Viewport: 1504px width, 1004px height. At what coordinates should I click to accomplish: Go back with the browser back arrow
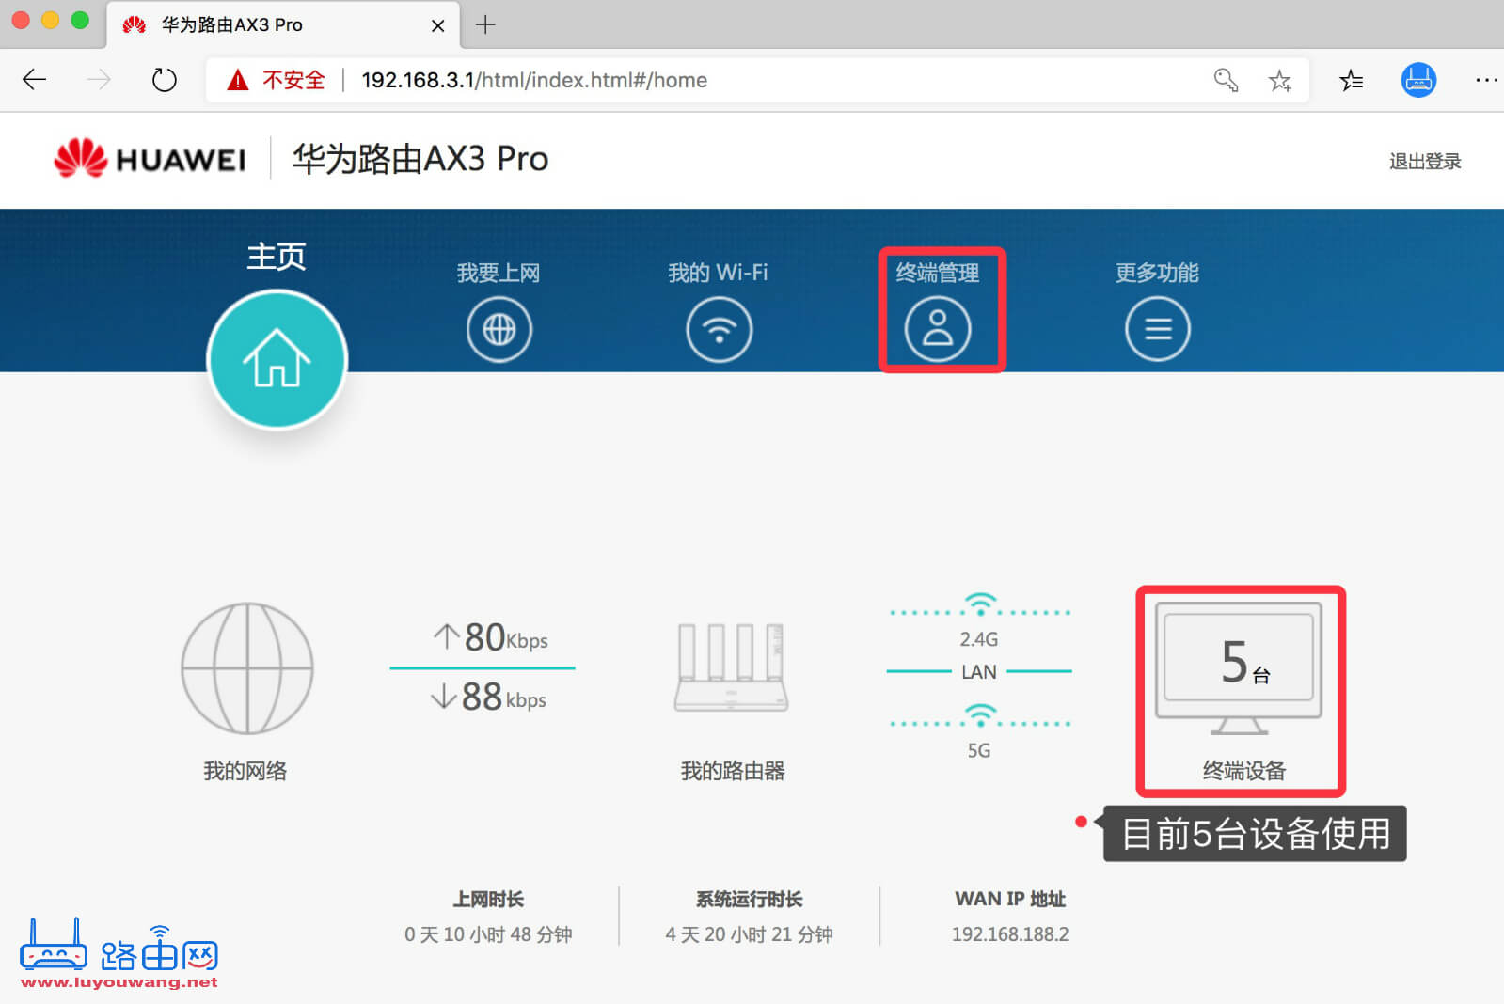pyautogui.click(x=35, y=80)
